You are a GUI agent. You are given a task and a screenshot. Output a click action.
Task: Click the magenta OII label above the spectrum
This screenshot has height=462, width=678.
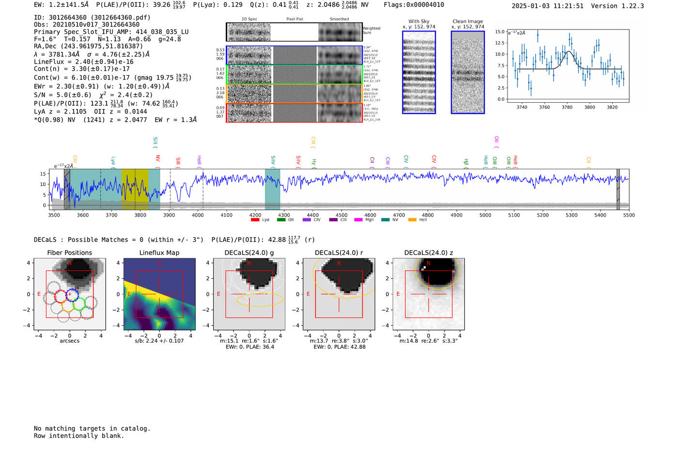[496, 142]
